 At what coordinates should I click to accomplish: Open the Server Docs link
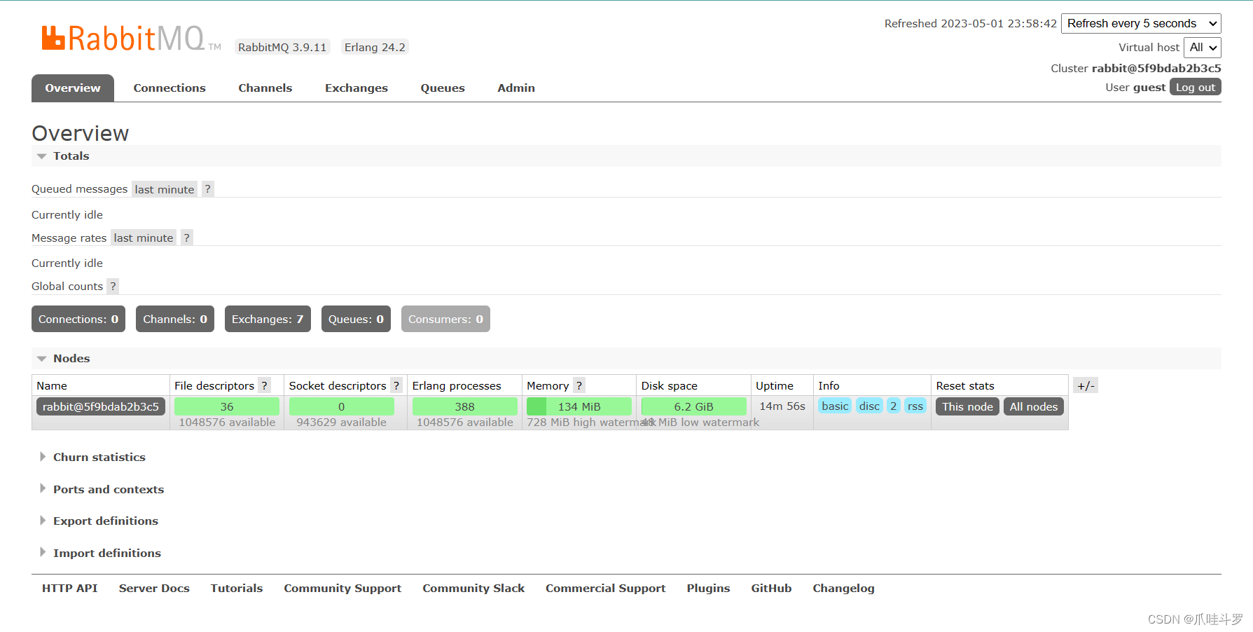tap(154, 588)
